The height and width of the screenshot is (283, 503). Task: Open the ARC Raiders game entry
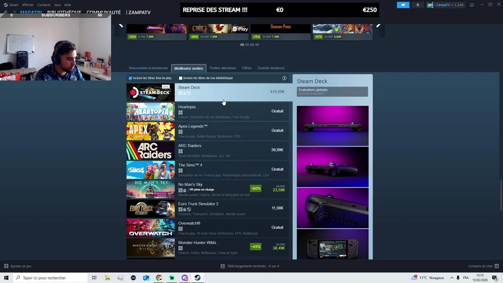pyautogui.click(x=207, y=151)
